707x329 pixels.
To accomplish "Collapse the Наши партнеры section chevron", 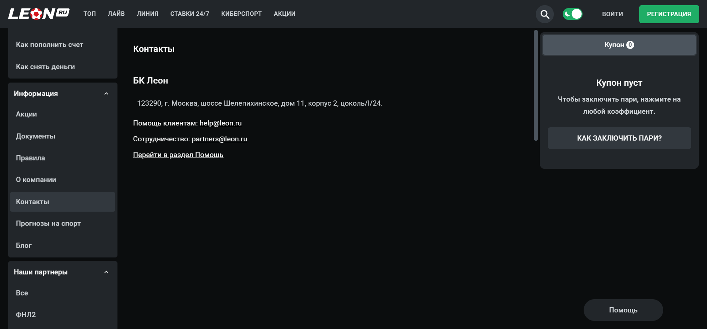I will (106, 272).
